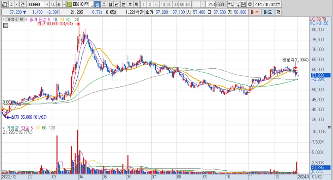333x180 pixels.
Task: Click the green 신 badge icon
Action: tap(69, 4)
